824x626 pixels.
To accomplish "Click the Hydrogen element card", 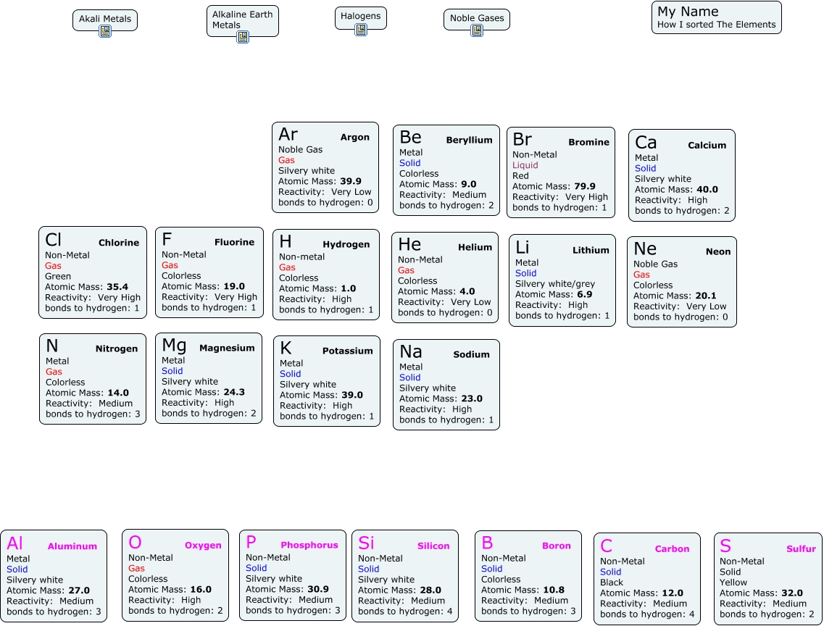I will (325, 275).
